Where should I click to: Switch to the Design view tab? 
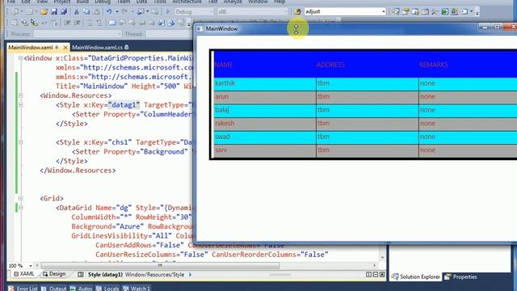coord(54,274)
